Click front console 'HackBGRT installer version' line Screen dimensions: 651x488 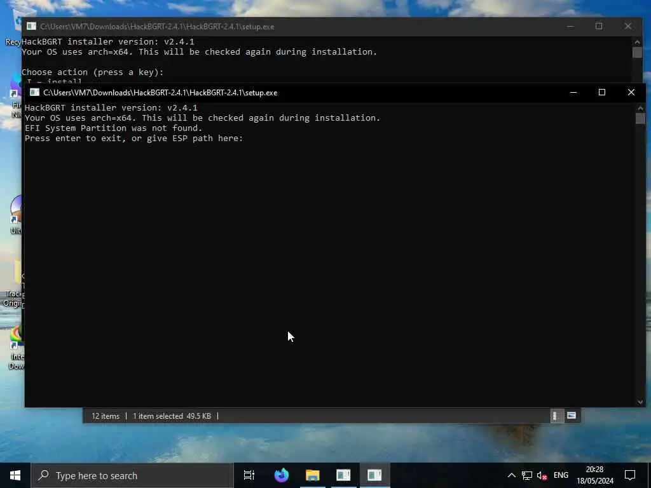[111, 107]
